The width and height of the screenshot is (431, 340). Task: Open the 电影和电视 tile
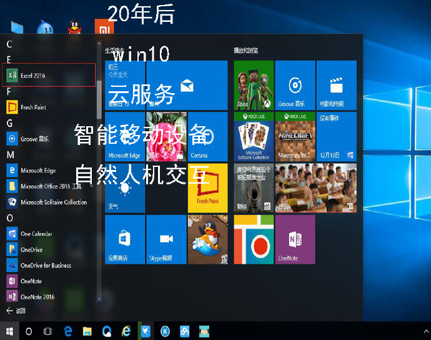[337, 84]
